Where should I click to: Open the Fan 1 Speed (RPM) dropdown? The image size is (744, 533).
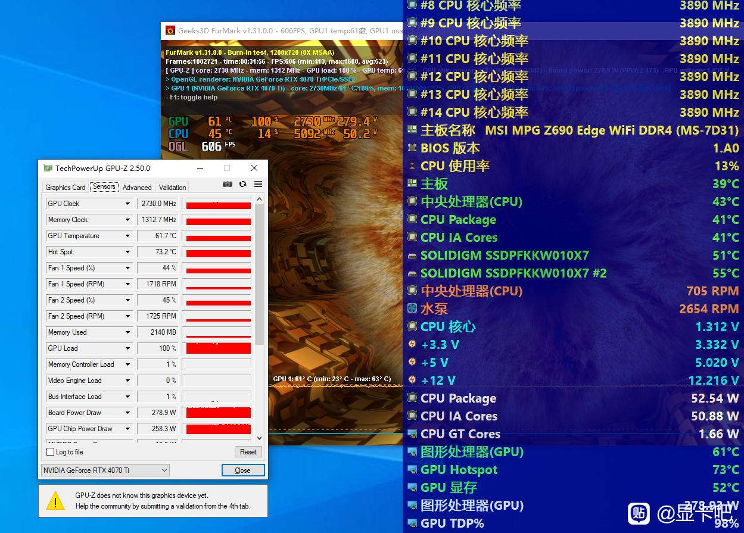tap(127, 284)
